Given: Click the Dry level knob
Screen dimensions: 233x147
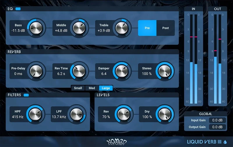Looking at the screenshot, I should [x=165, y=114].
